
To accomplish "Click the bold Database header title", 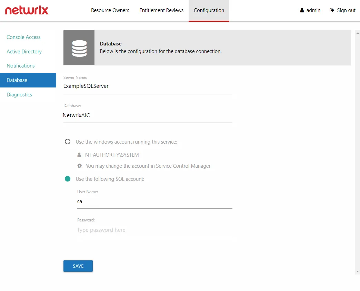I will click(x=111, y=44).
